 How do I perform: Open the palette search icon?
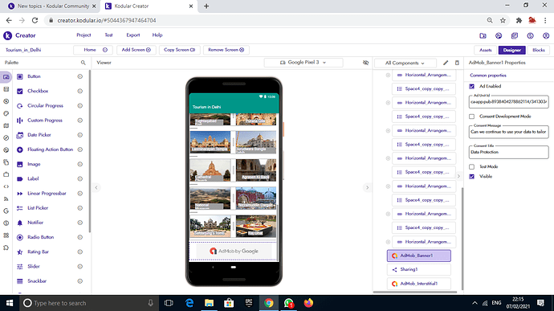[83, 63]
